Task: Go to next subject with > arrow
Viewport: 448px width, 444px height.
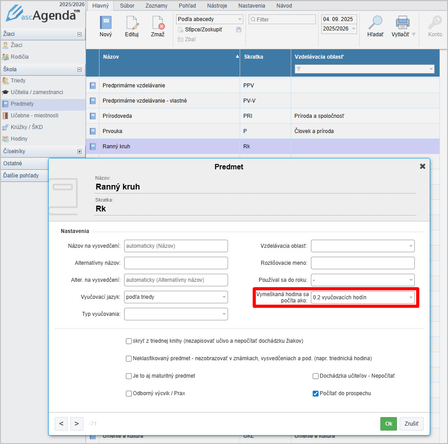Action: [x=77, y=423]
